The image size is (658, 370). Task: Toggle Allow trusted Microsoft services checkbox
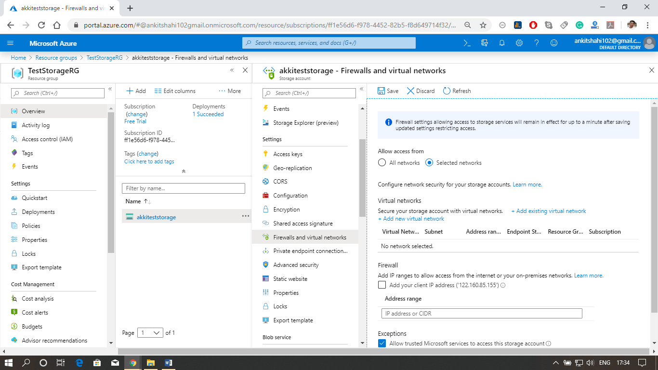(382, 344)
